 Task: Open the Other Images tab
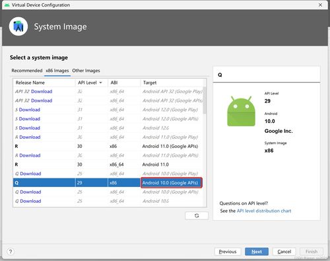[x=86, y=71]
